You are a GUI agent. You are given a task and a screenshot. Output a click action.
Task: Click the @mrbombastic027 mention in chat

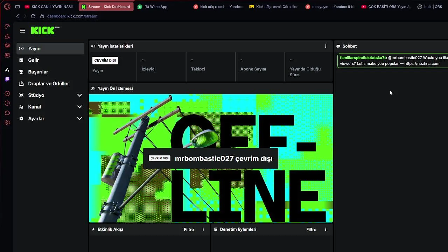pos(405,58)
